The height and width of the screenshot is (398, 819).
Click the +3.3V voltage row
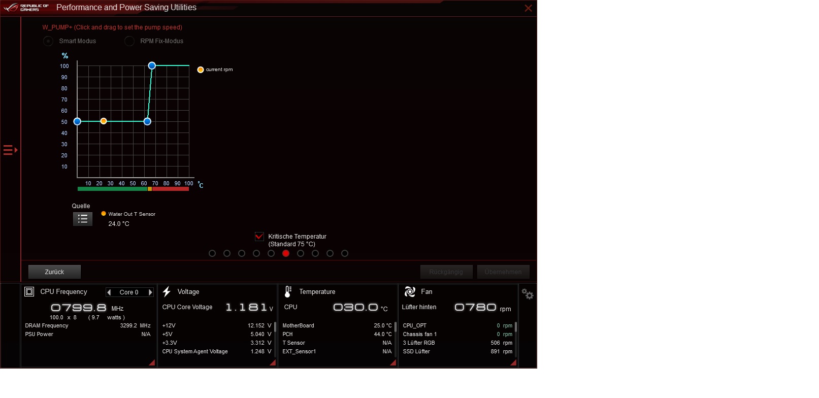coord(217,343)
